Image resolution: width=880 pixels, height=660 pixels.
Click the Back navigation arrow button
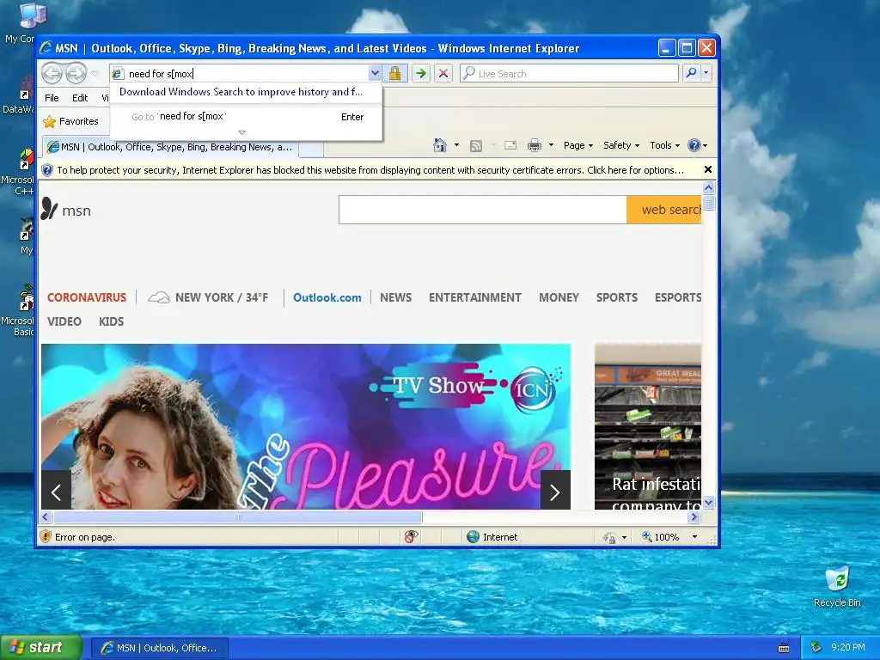tap(52, 74)
